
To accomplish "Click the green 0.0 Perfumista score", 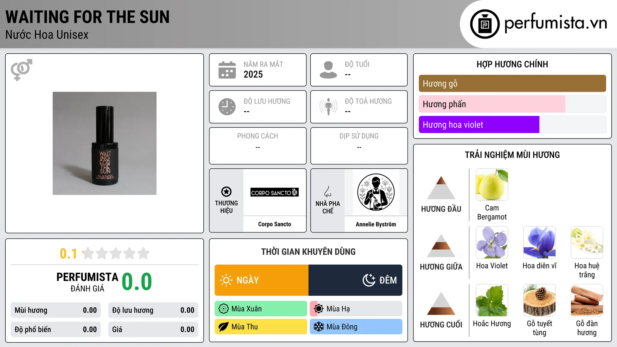I will (137, 282).
